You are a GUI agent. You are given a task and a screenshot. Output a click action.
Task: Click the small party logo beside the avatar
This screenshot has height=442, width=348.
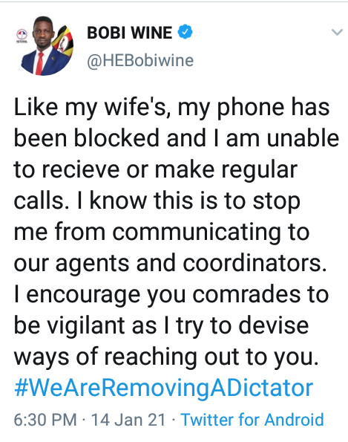click(x=22, y=35)
